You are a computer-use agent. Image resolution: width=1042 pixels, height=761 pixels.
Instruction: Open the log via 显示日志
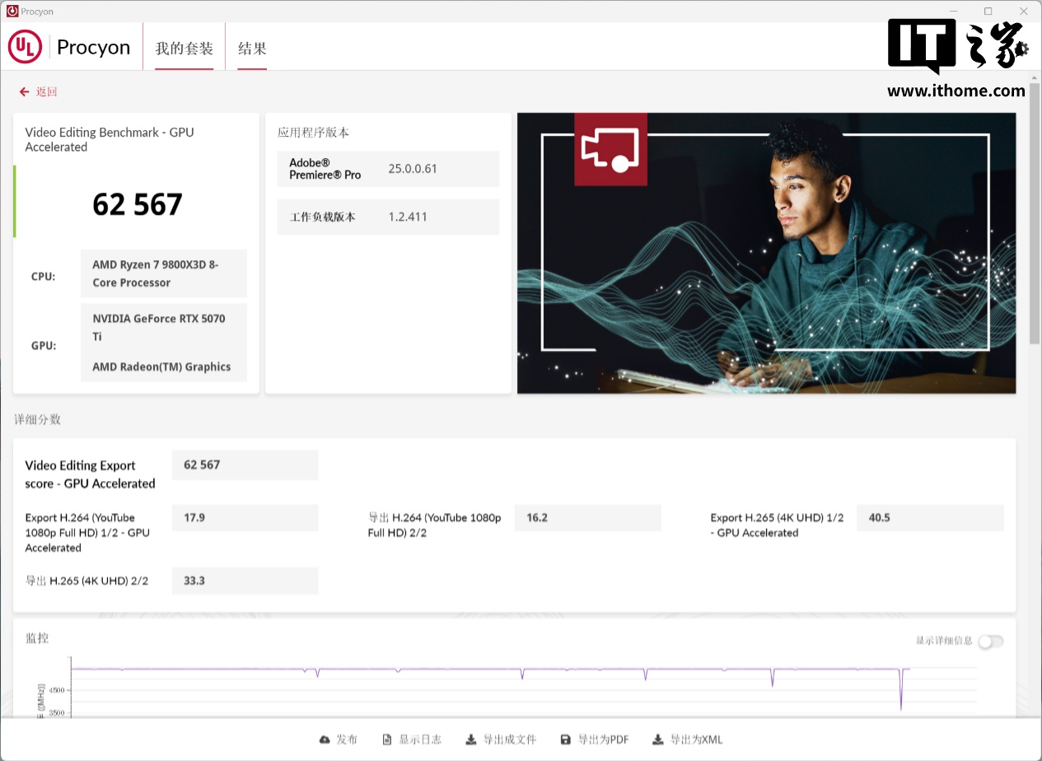click(x=412, y=740)
